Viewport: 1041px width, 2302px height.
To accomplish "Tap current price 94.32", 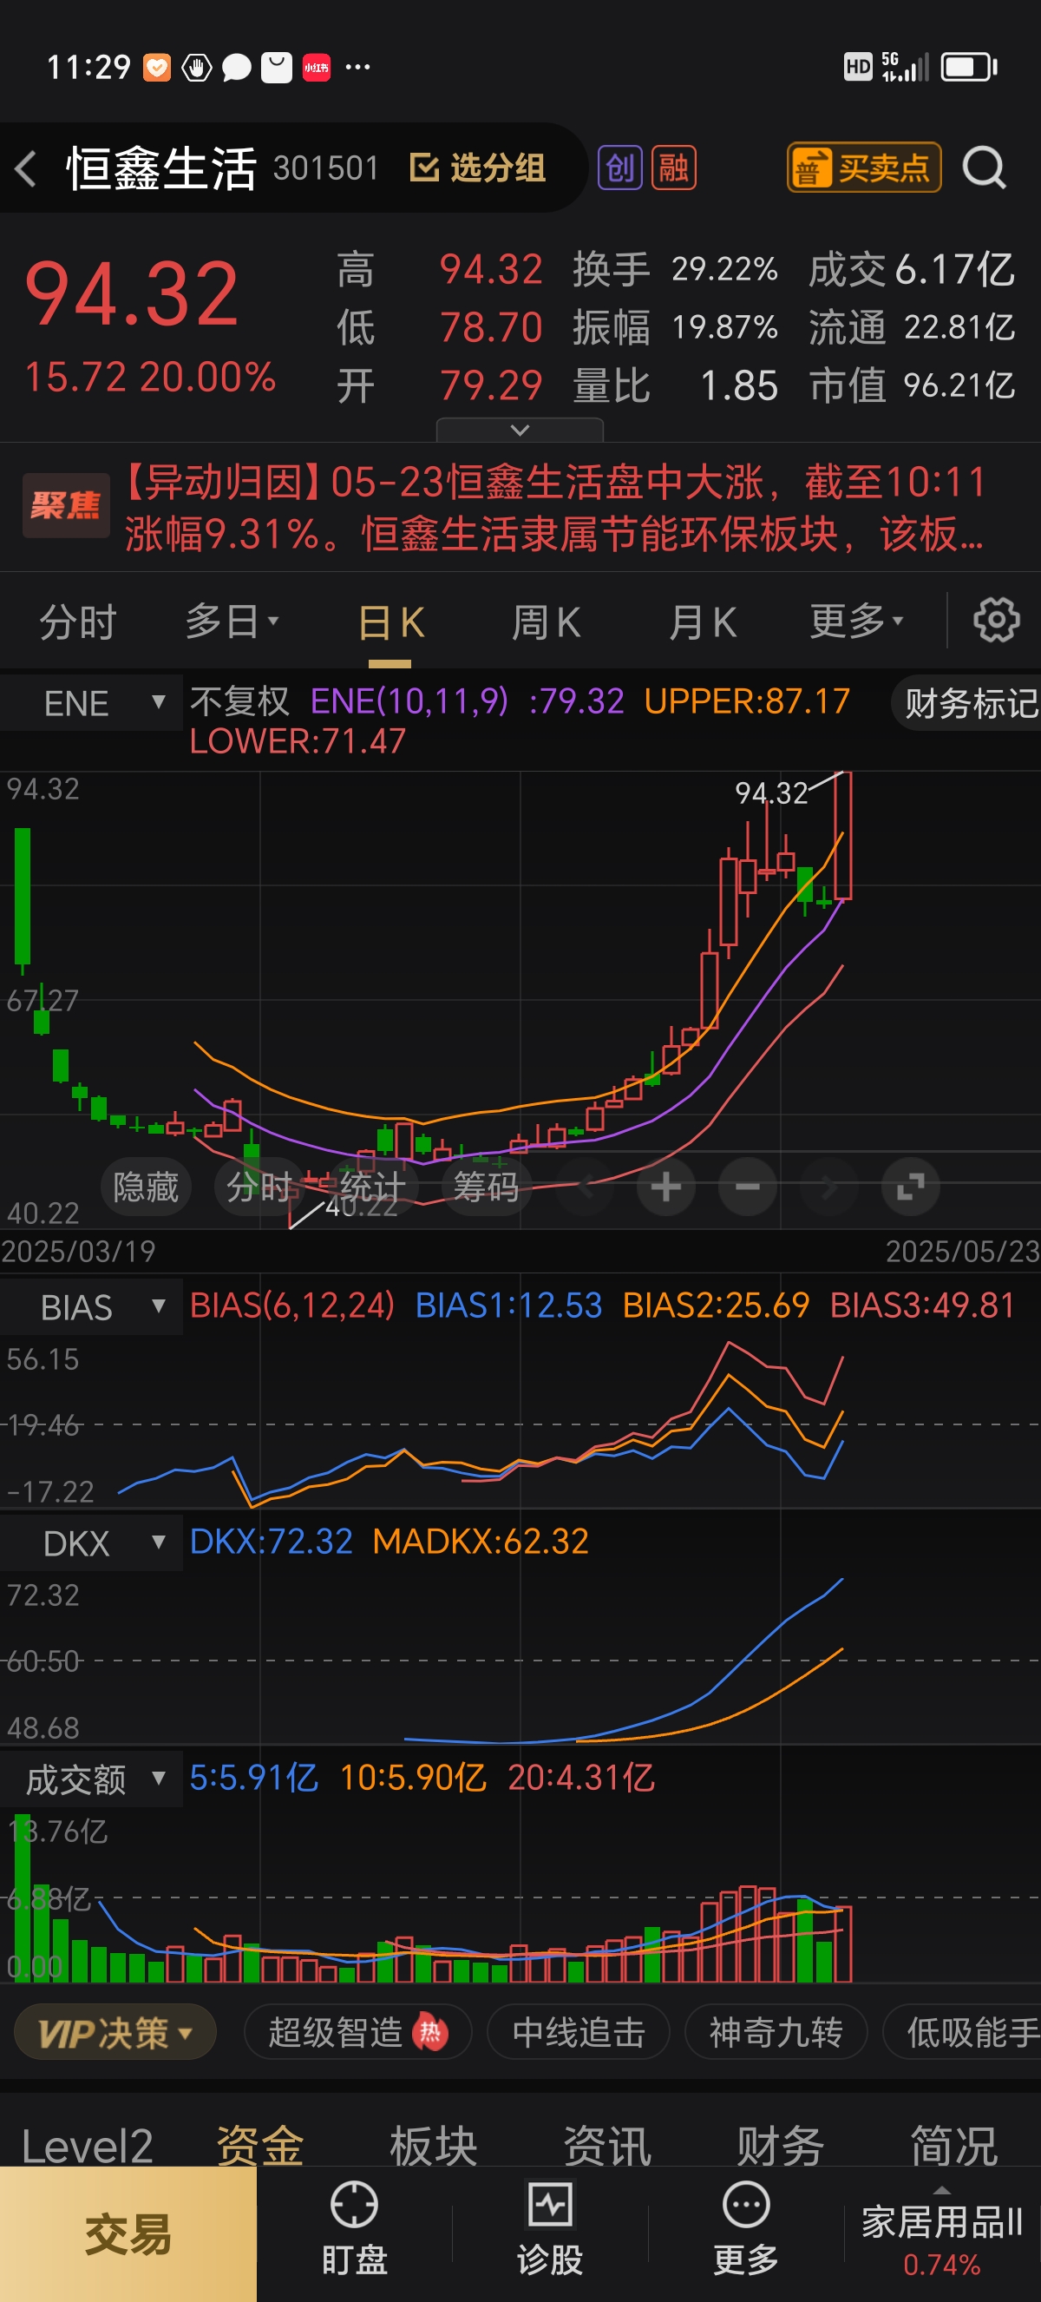I will (132, 294).
